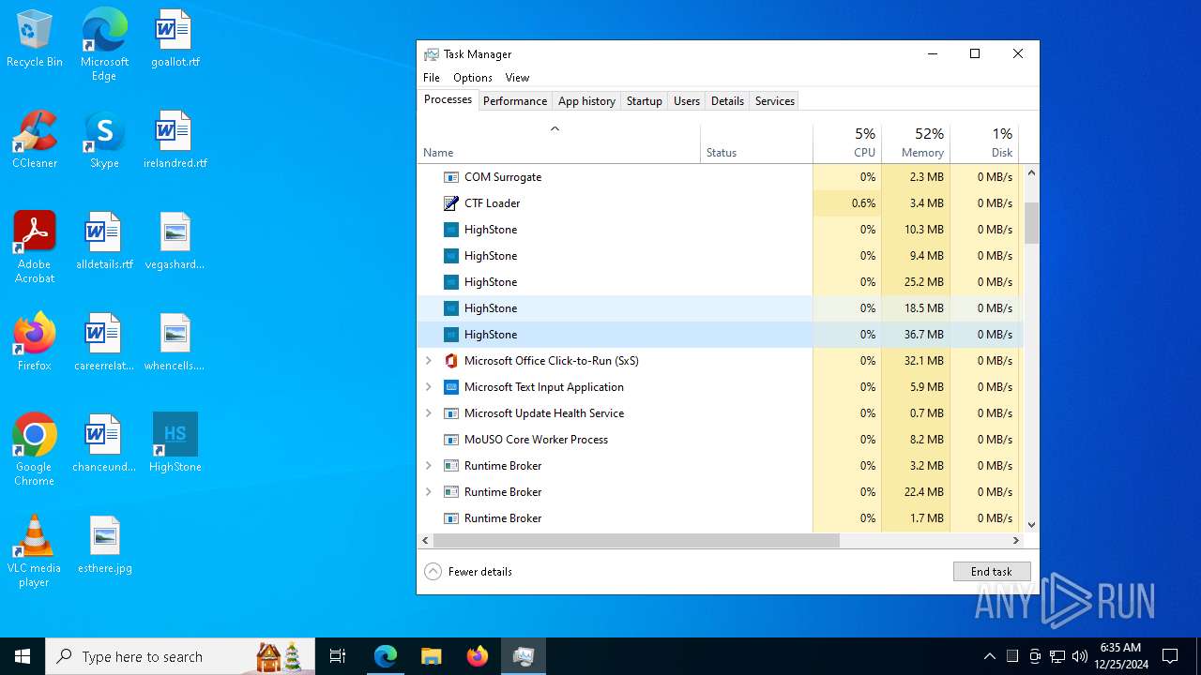Open File Explorer from the taskbar
Image resolution: width=1201 pixels, height=675 pixels.
[431, 656]
